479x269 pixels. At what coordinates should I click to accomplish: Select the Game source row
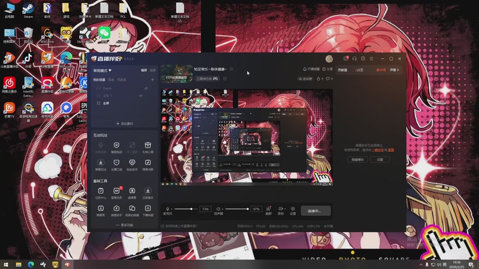125,88
